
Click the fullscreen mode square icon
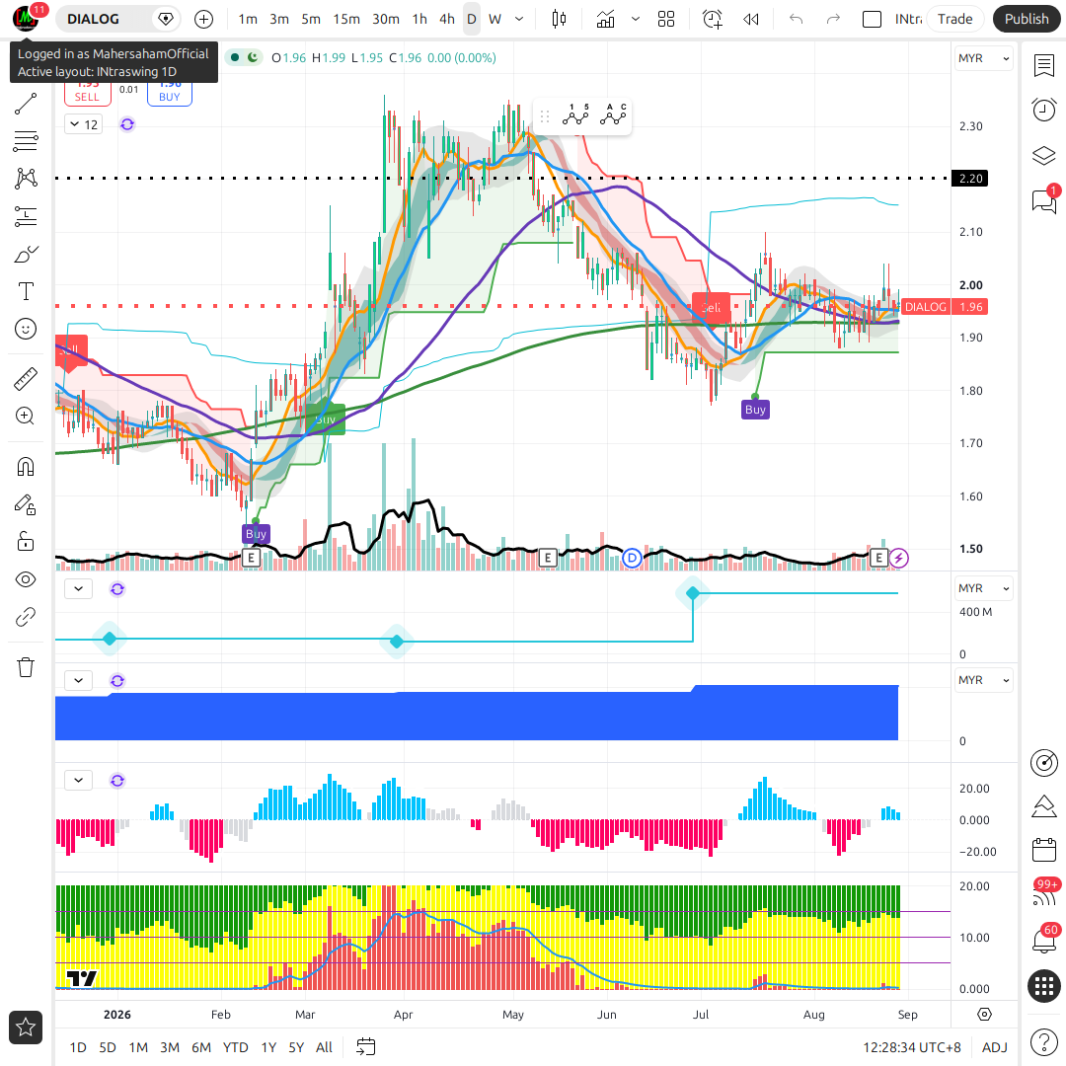(872, 19)
